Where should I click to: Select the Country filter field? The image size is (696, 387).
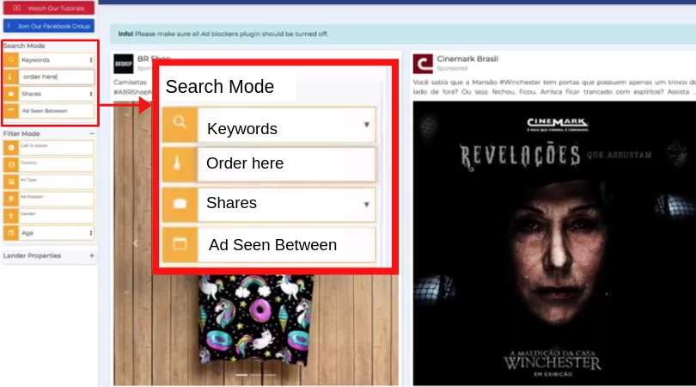coord(57,164)
